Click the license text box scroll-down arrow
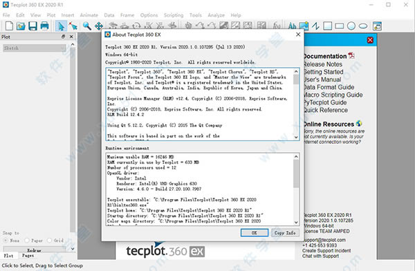415x271 pixels. coord(296,137)
